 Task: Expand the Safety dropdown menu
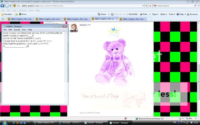click(x=163, y=14)
